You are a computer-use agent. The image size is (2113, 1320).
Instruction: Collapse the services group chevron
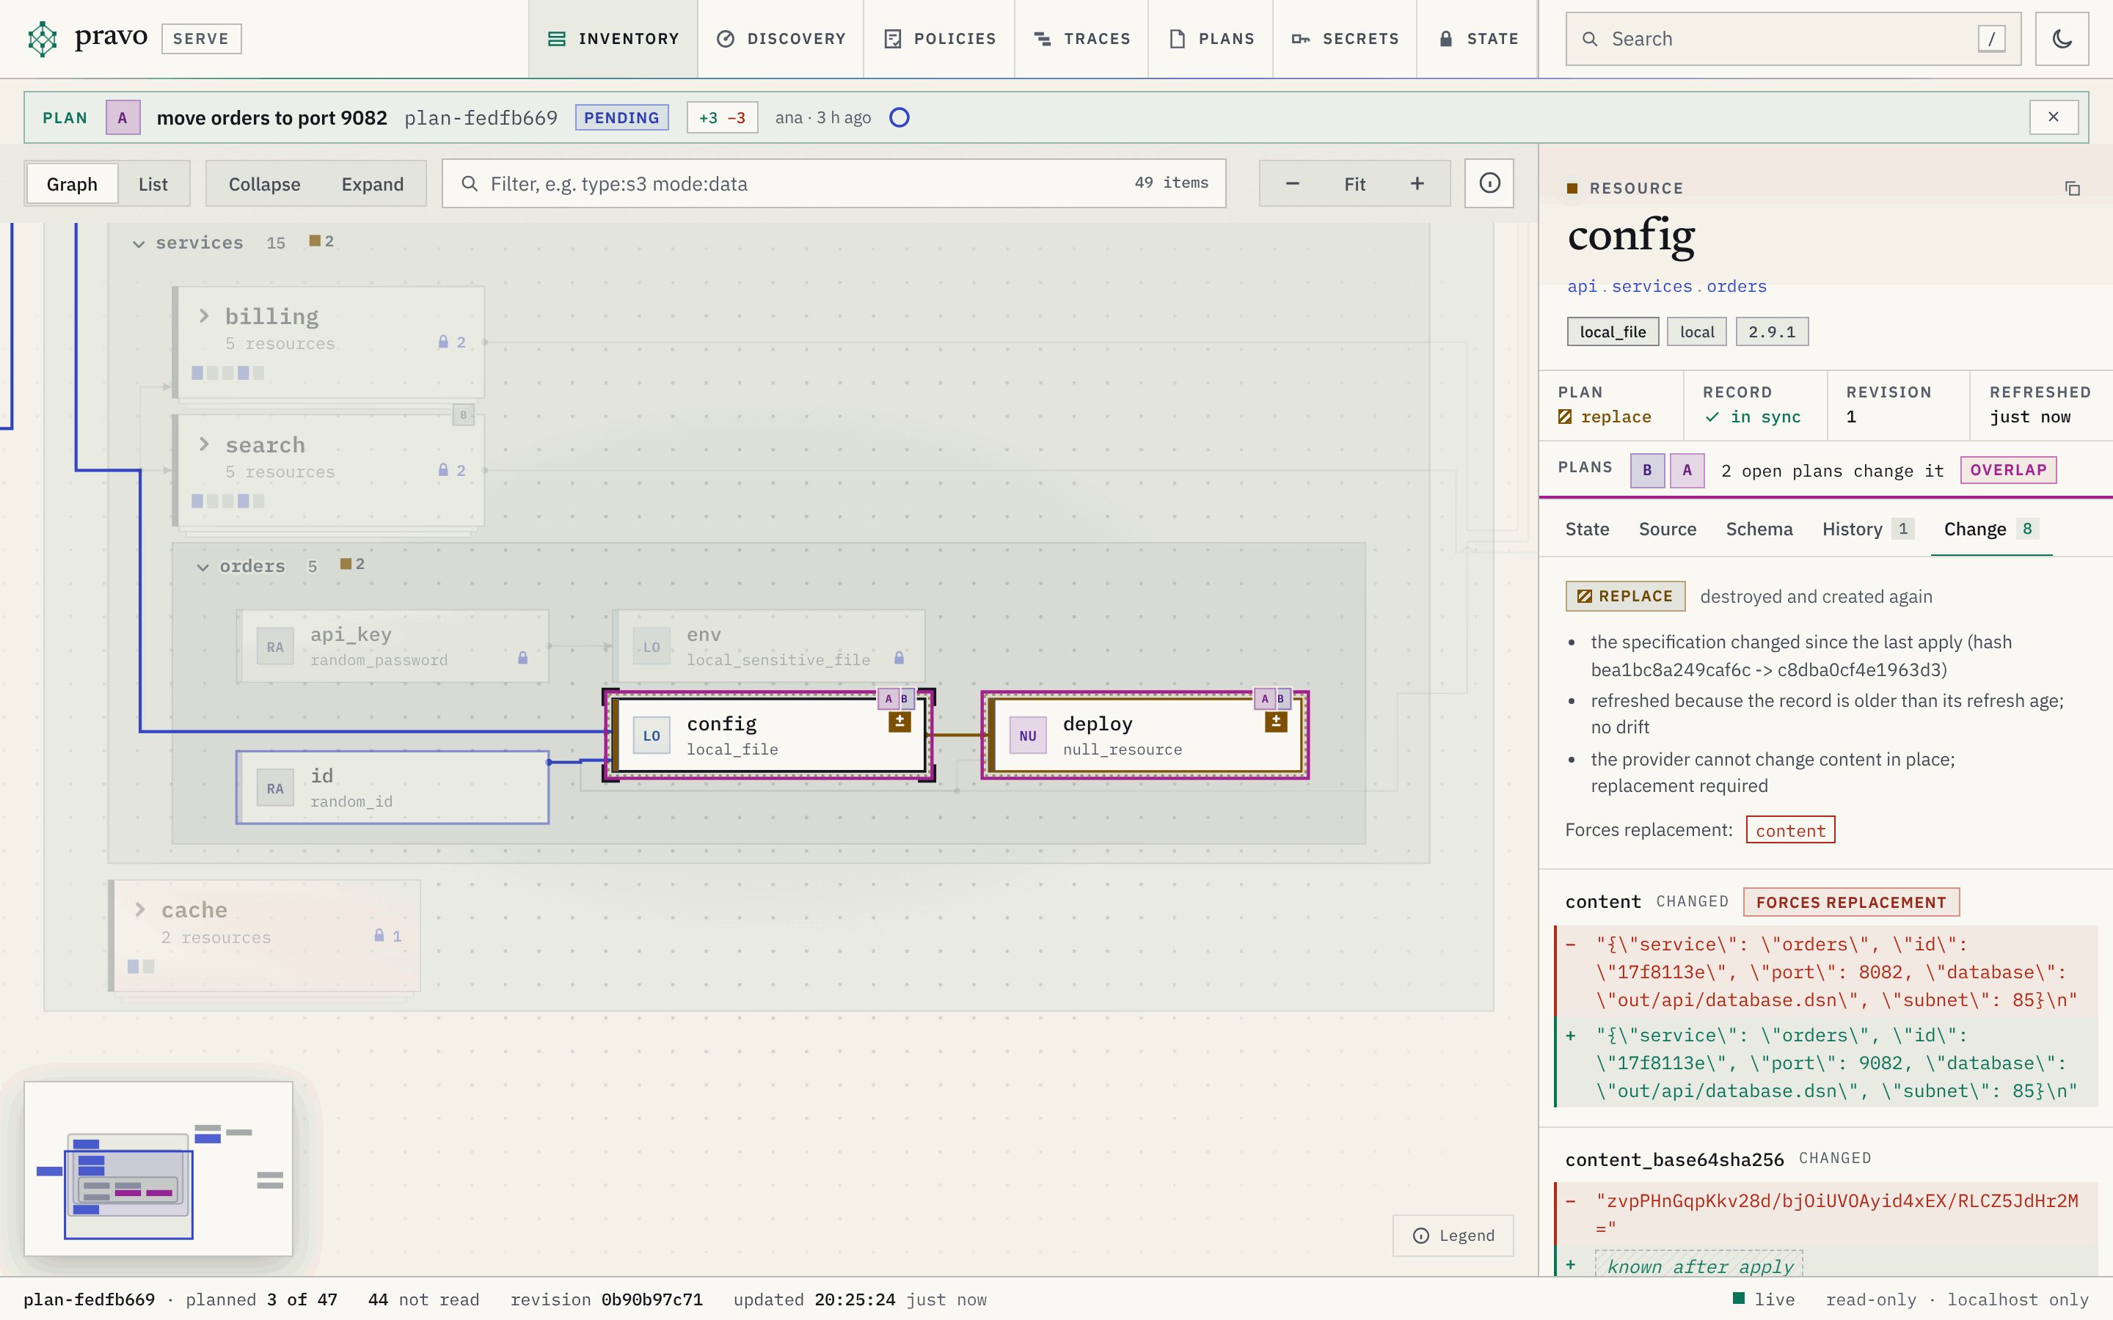click(139, 243)
